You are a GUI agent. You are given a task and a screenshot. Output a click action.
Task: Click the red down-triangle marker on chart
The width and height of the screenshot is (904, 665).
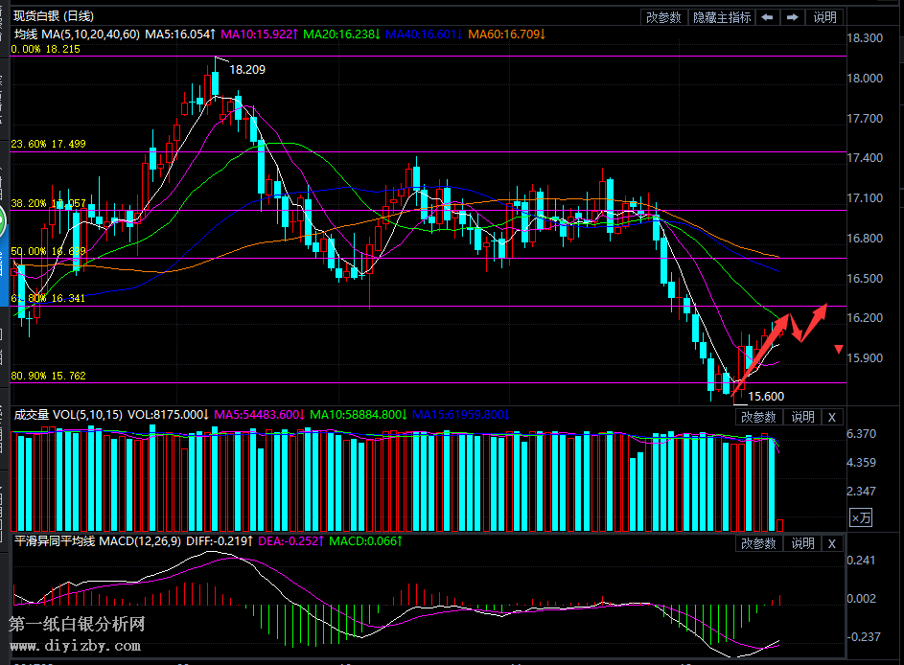839,348
